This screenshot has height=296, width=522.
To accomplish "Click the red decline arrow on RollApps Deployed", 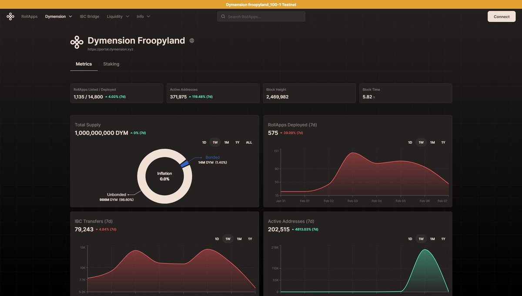I will (x=281, y=133).
